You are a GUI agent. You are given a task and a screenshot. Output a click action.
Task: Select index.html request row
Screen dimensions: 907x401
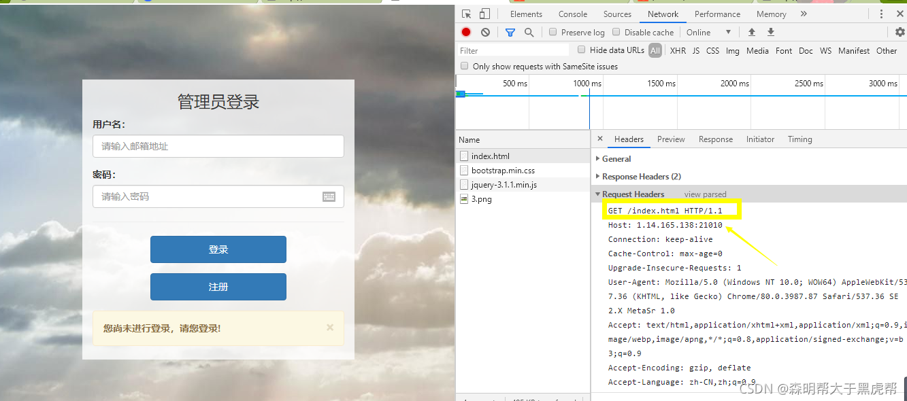click(523, 156)
